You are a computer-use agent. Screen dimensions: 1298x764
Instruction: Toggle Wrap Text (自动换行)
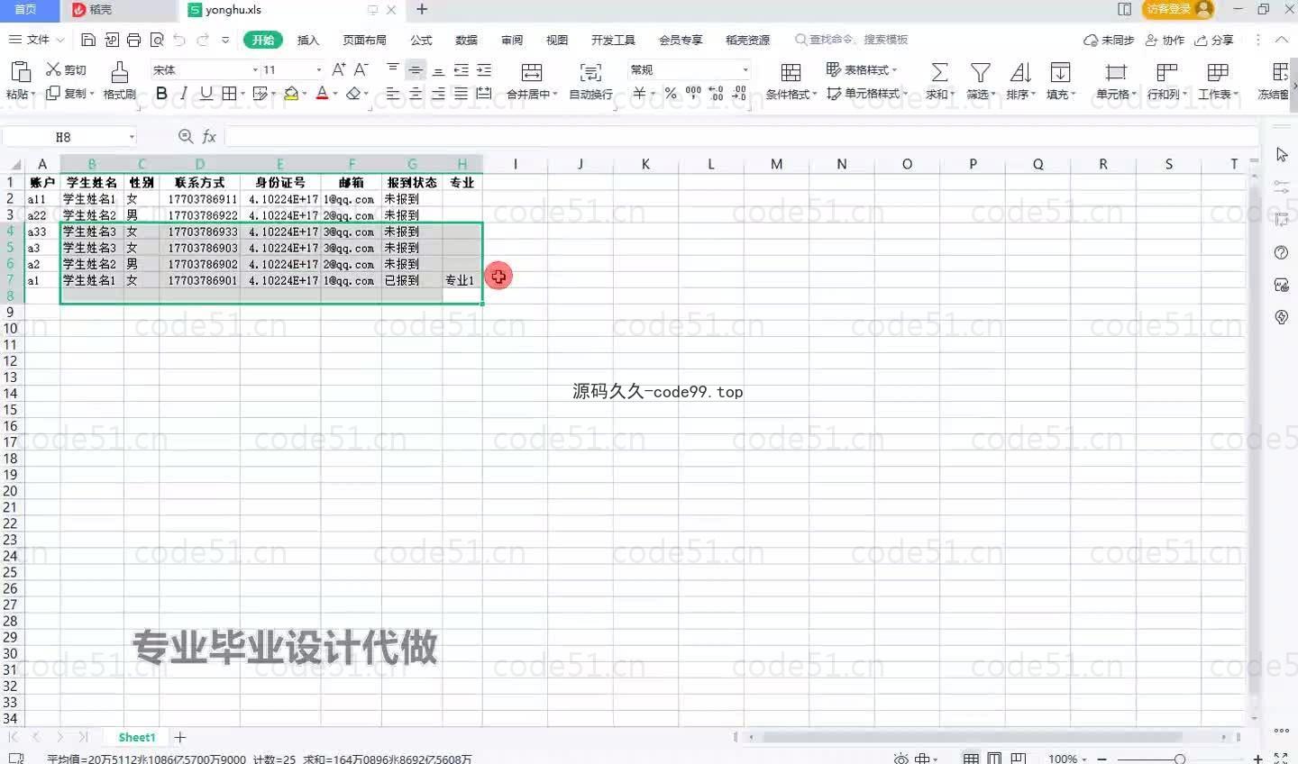[590, 72]
